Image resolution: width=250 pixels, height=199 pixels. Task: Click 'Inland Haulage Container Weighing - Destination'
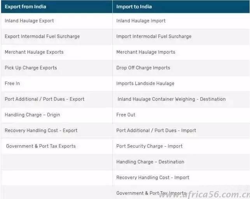tap(171, 99)
